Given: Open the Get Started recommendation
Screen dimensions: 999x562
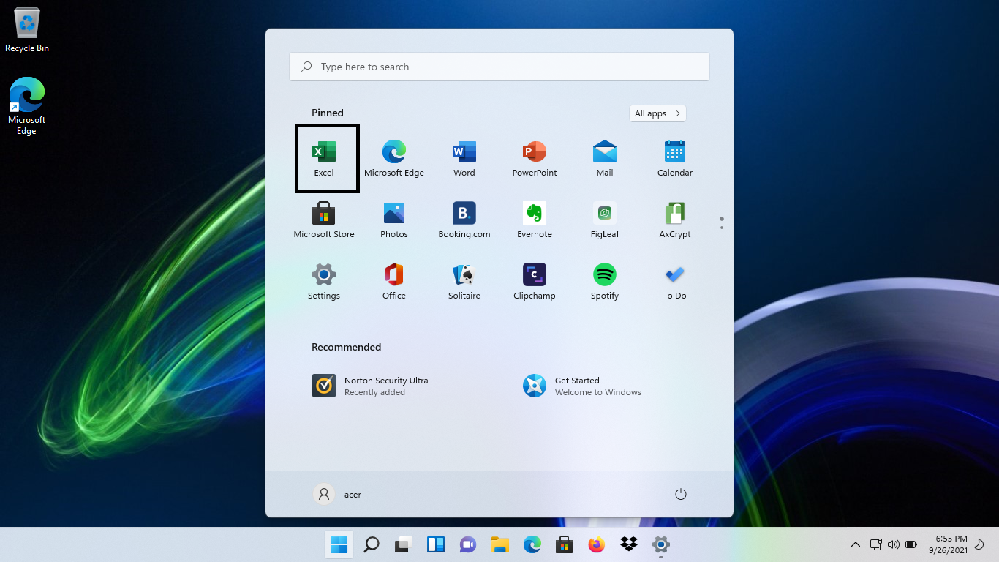Looking at the screenshot, I should click(x=583, y=386).
